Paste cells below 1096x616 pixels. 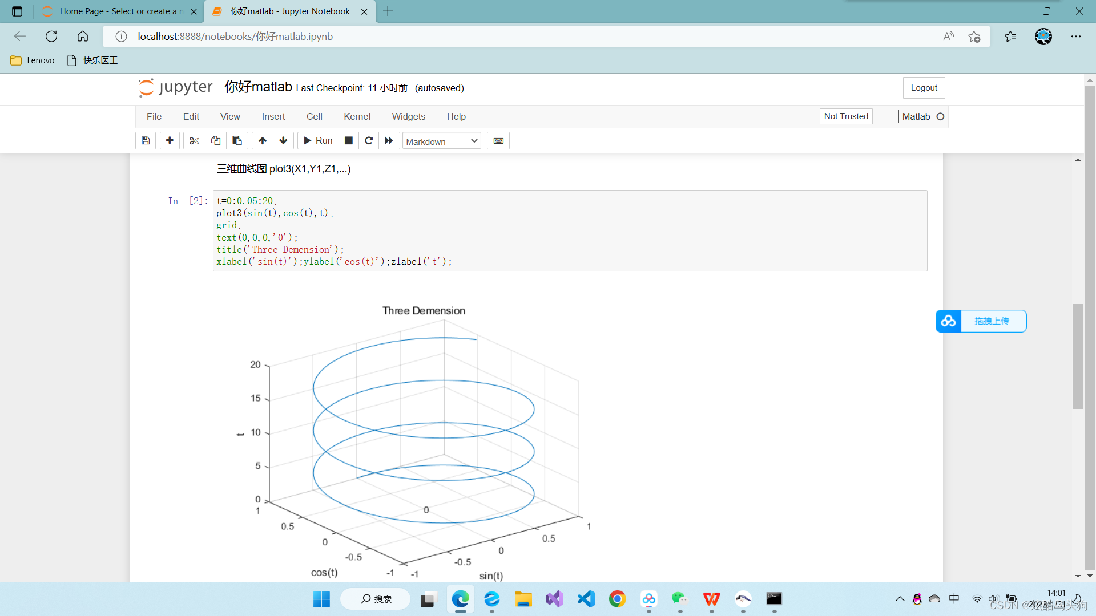(x=237, y=141)
